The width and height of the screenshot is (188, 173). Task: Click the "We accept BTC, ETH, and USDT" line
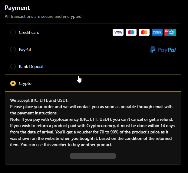(x=39, y=100)
